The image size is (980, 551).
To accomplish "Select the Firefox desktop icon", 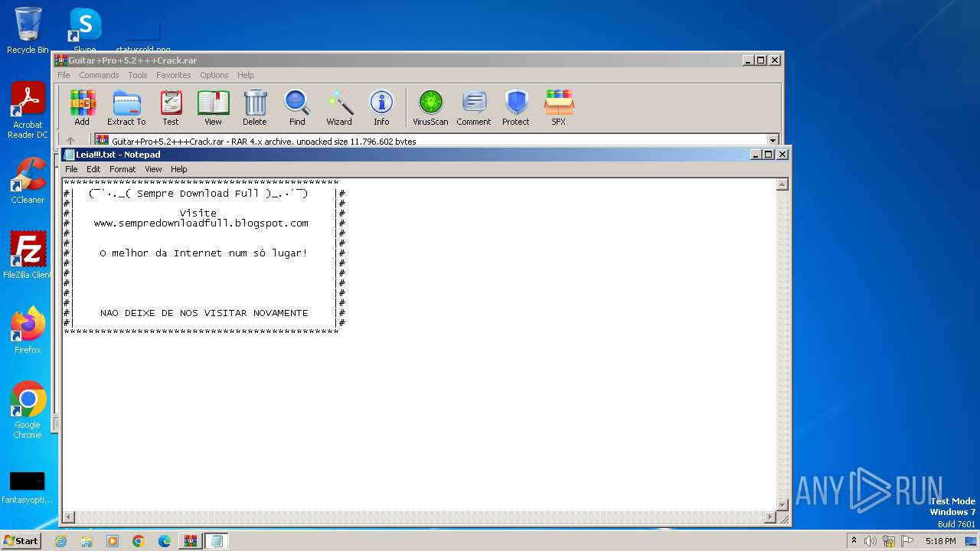I will 28,331.
